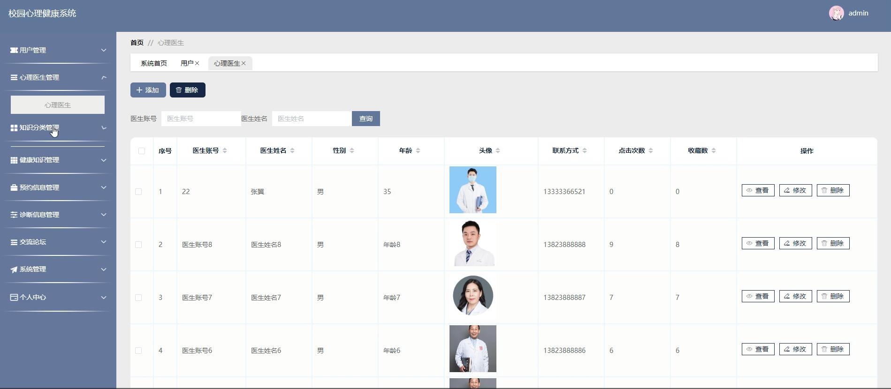Expand the 预约信息管理 menu chevron
Image resolution: width=891 pixels, height=389 pixels.
click(104, 187)
